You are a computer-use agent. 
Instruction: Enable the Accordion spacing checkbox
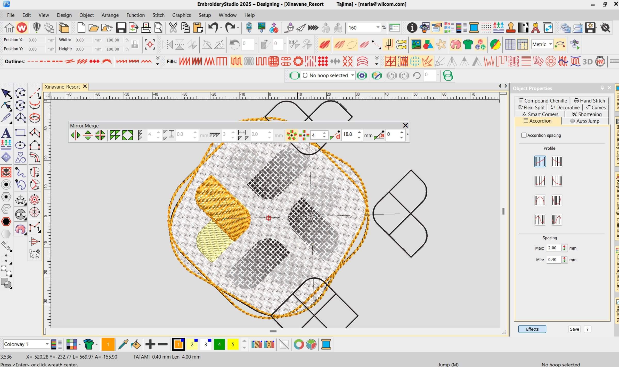pos(524,135)
